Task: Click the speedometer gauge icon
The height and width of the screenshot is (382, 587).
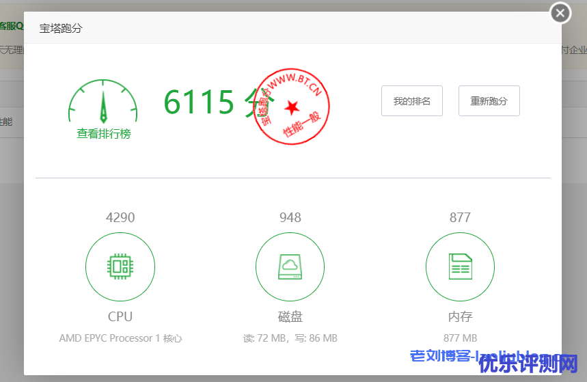Action: tap(103, 101)
